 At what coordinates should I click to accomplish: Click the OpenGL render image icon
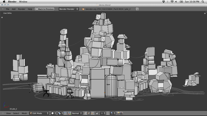click(x=118, y=113)
